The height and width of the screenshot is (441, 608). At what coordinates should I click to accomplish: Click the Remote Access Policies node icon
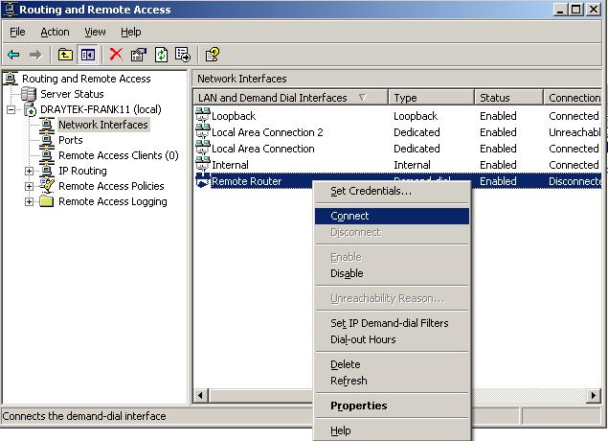click(47, 186)
